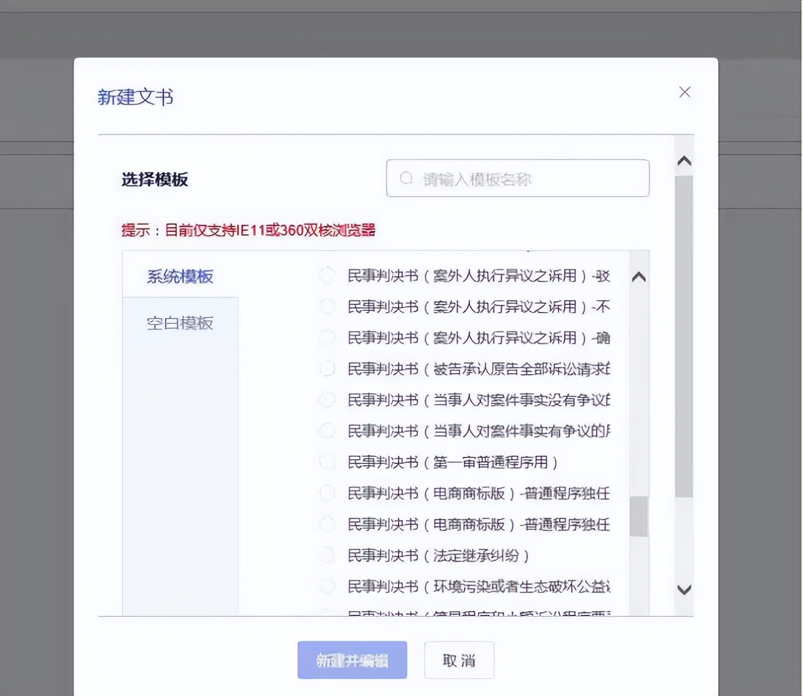Select radio for 民事判决书（案外人执行异议之诉用）-驳

pos(327,276)
